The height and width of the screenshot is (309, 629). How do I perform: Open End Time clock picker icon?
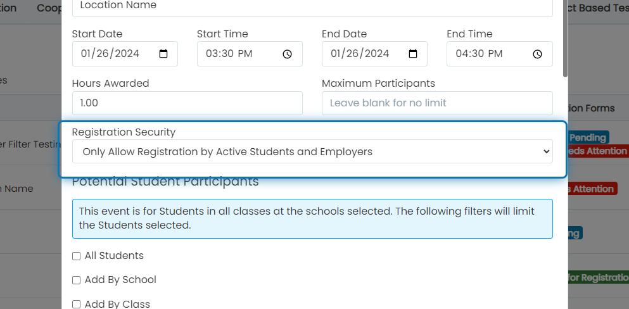click(x=538, y=54)
